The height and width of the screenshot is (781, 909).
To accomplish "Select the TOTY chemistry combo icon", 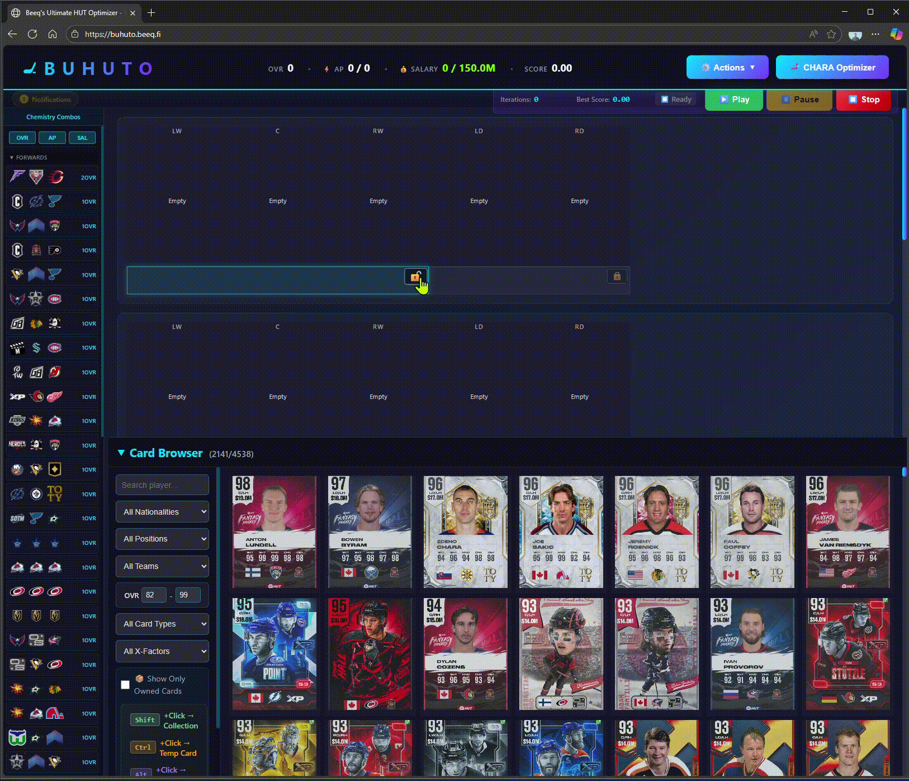I will tap(55, 494).
